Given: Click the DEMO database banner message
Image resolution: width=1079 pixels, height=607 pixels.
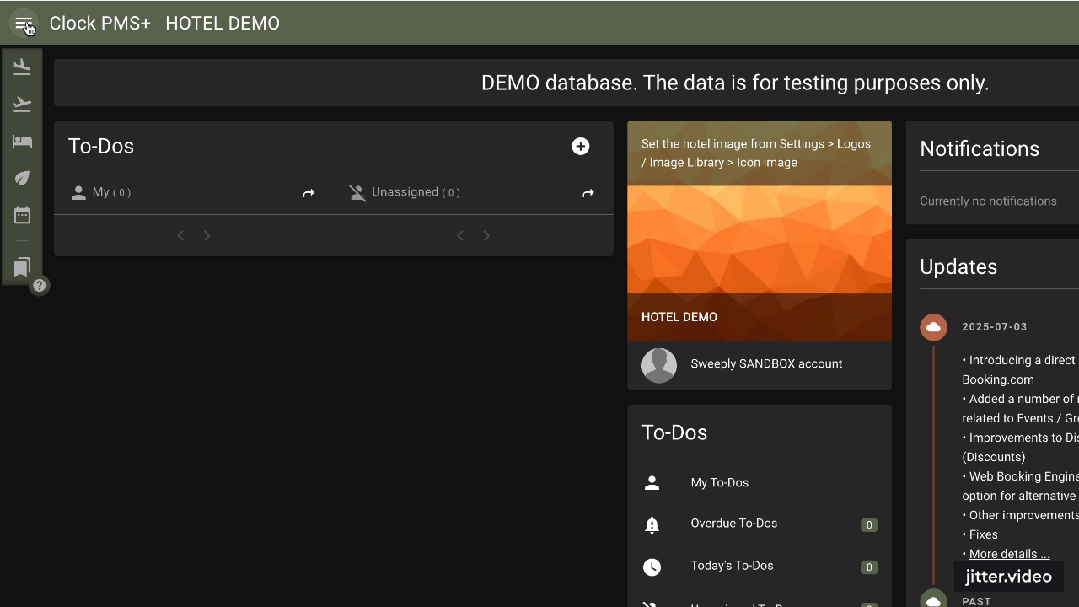Looking at the screenshot, I should click(x=735, y=83).
